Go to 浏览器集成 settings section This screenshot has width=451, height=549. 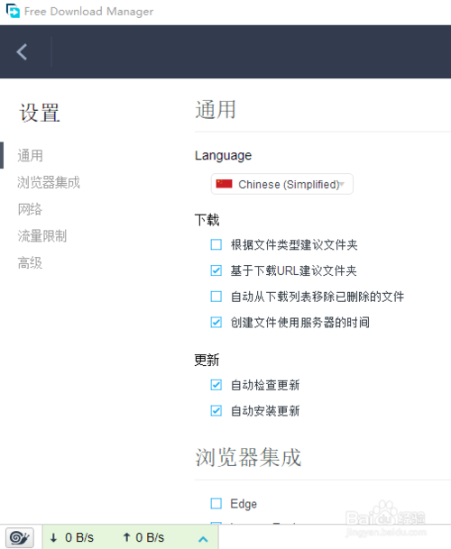pos(49,182)
